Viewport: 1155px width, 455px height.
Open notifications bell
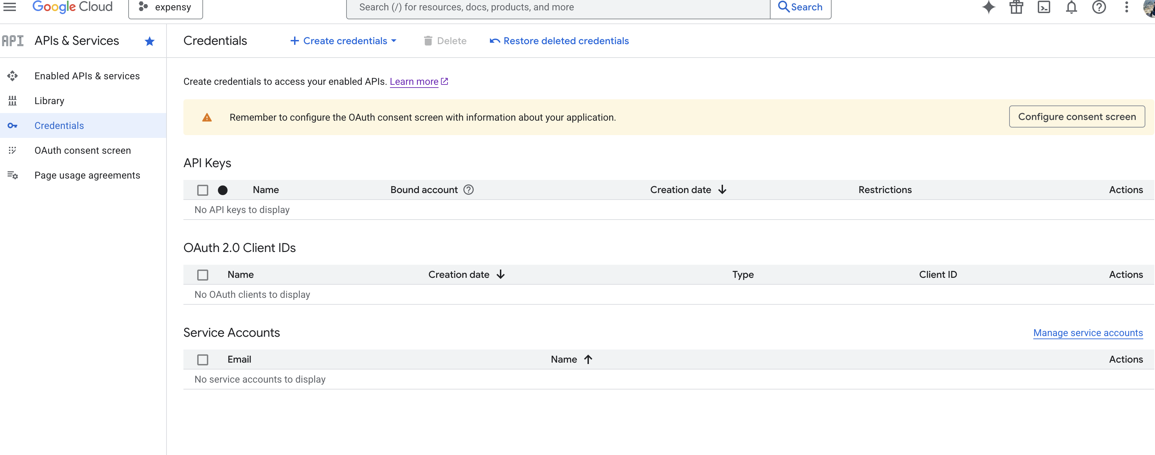(1071, 7)
